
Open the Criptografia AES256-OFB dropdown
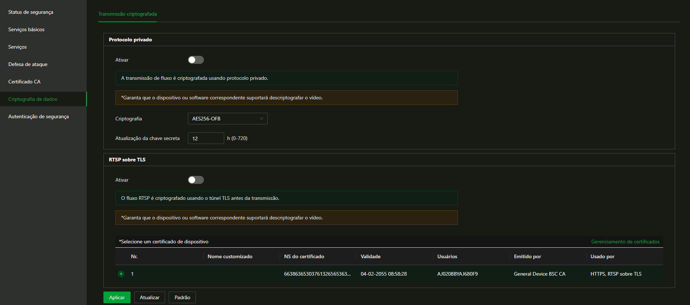227,119
